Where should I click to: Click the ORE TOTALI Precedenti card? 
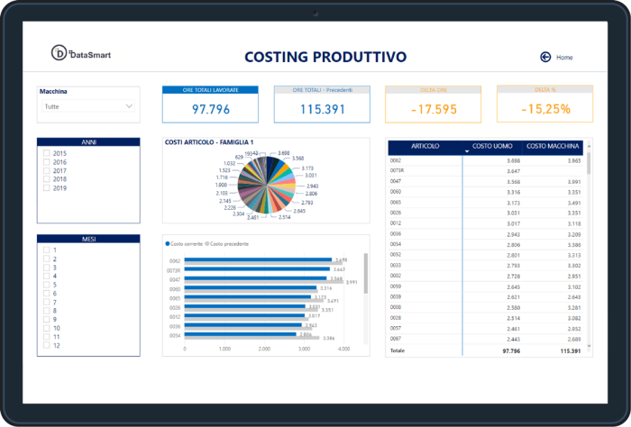[x=322, y=104]
